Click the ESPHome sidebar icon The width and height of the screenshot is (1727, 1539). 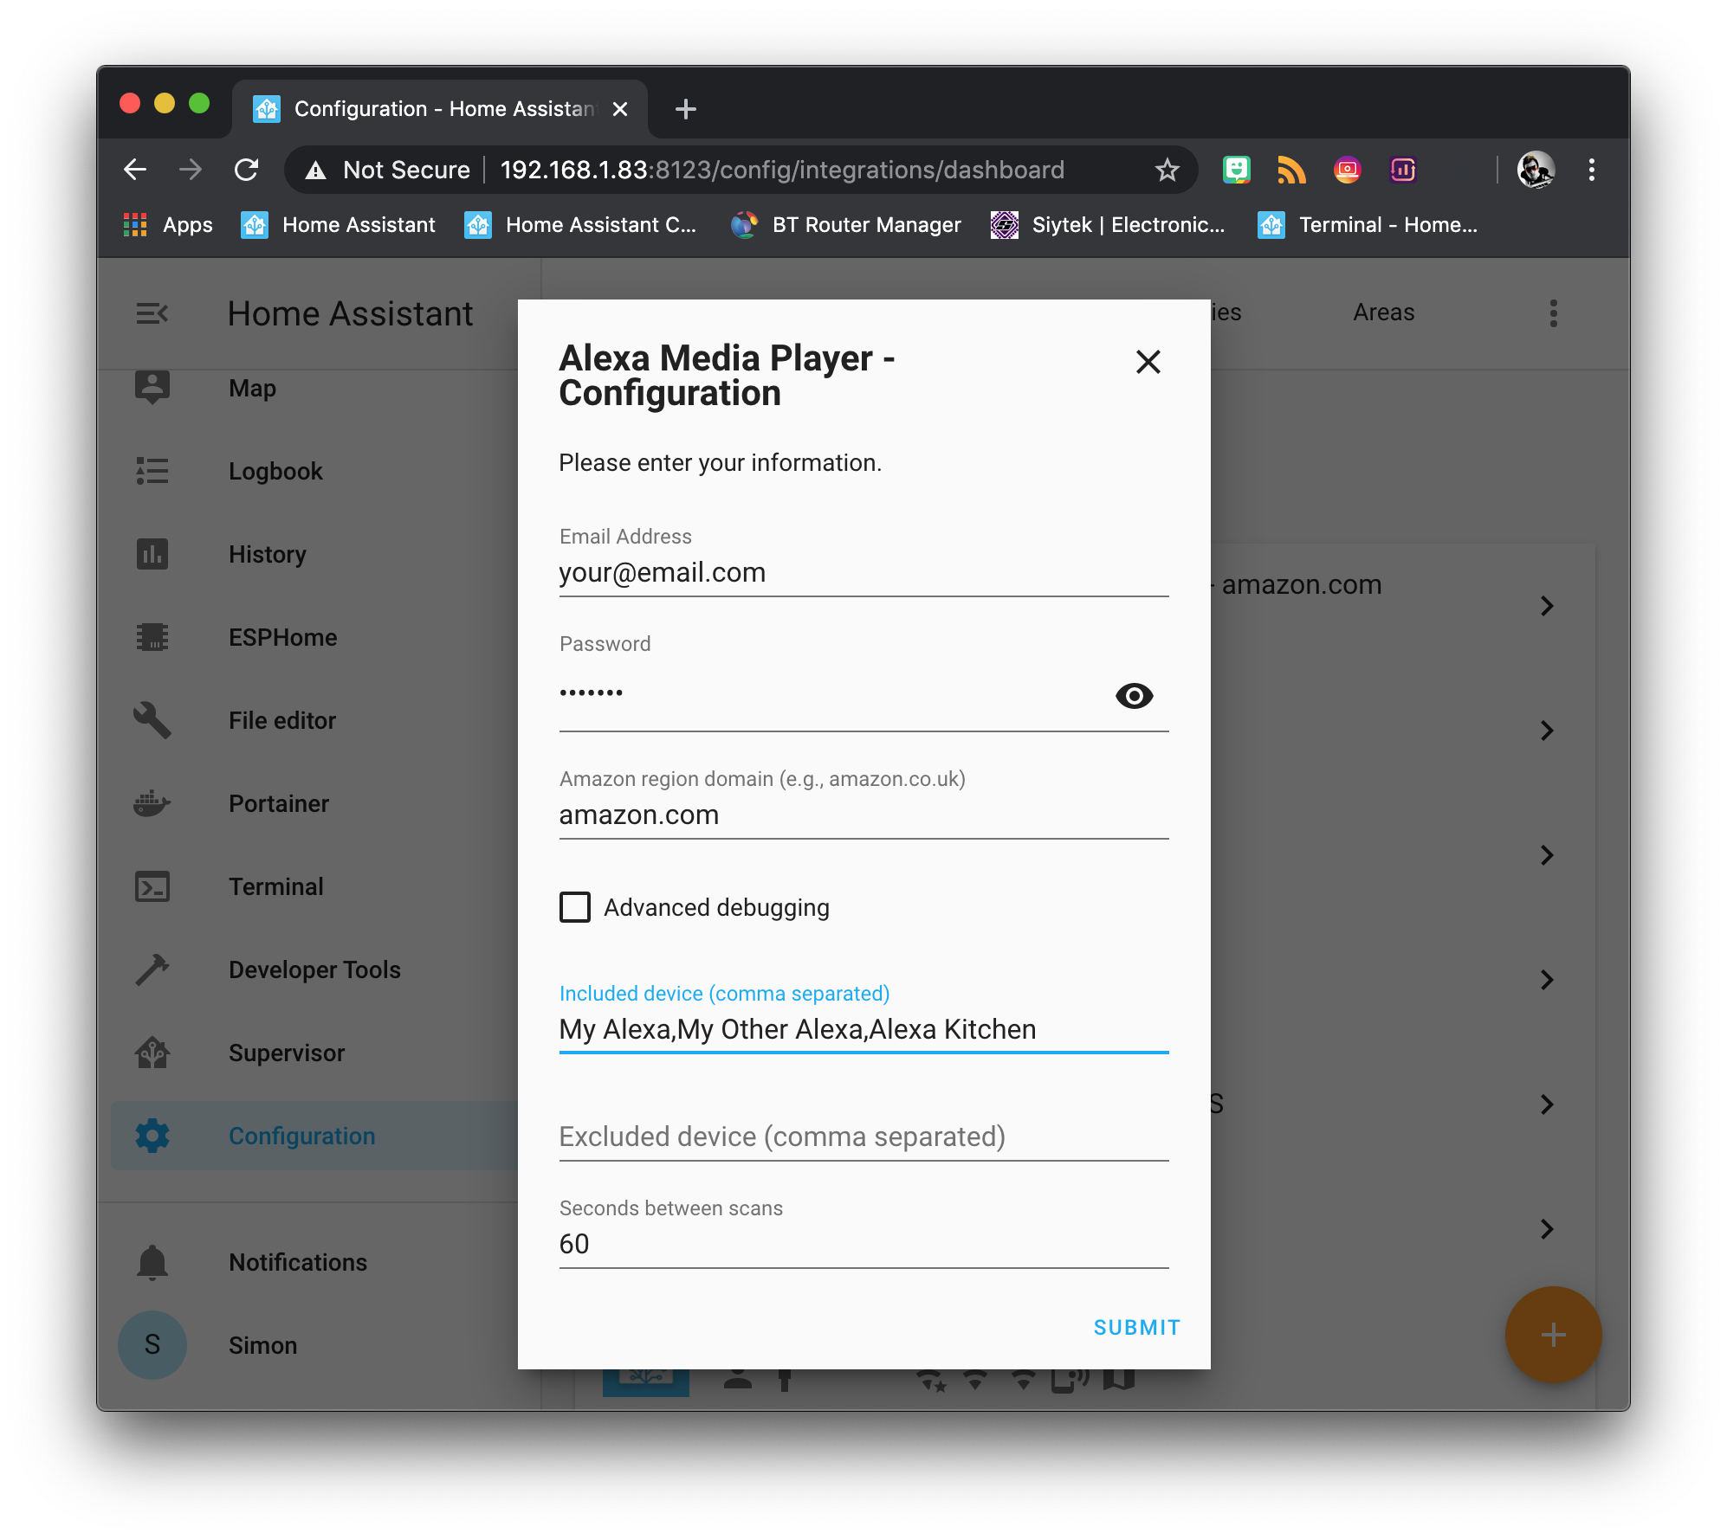(152, 637)
